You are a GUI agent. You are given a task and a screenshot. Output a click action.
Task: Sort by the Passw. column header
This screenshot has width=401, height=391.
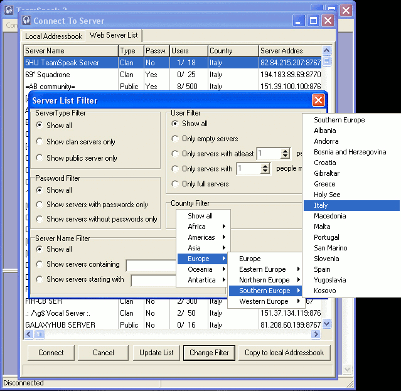click(157, 51)
